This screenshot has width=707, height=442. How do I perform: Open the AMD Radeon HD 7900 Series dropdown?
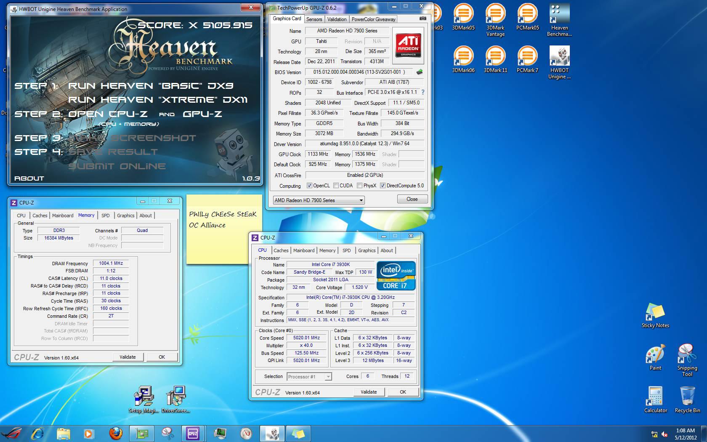319,200
